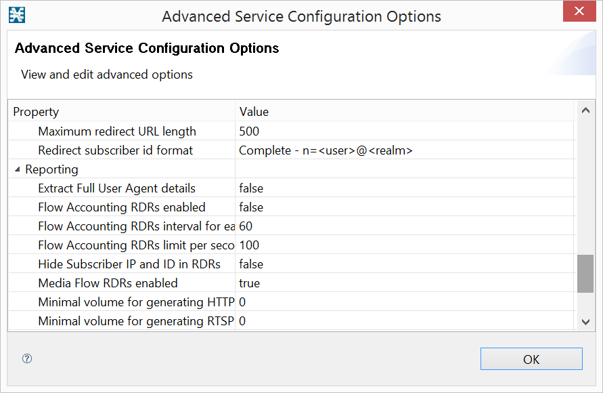
Task: Close the Advanced Service Configuration dialog
Action: coord(579,12)
